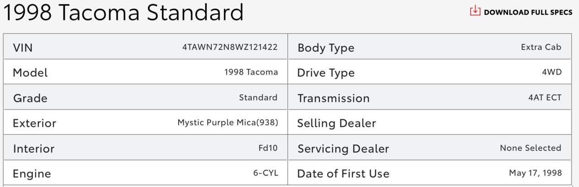Viewport: 579px width, 187px height.
Task: Click the Grade value Standard
Action: click(258, 97)
